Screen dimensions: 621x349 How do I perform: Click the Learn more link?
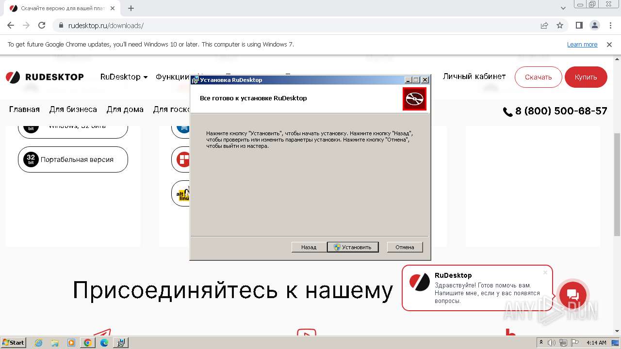coord(582,44)
